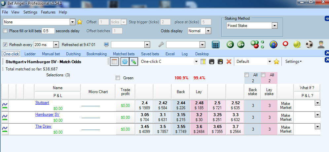The image size is (329, 152).
Task: Open the Features menu
Action: point(48,12)
